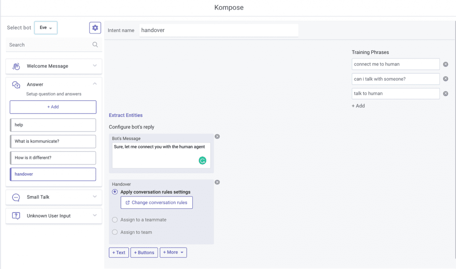
Task: Click the 'Training Phrases' heading
Action: pos(370,52)
